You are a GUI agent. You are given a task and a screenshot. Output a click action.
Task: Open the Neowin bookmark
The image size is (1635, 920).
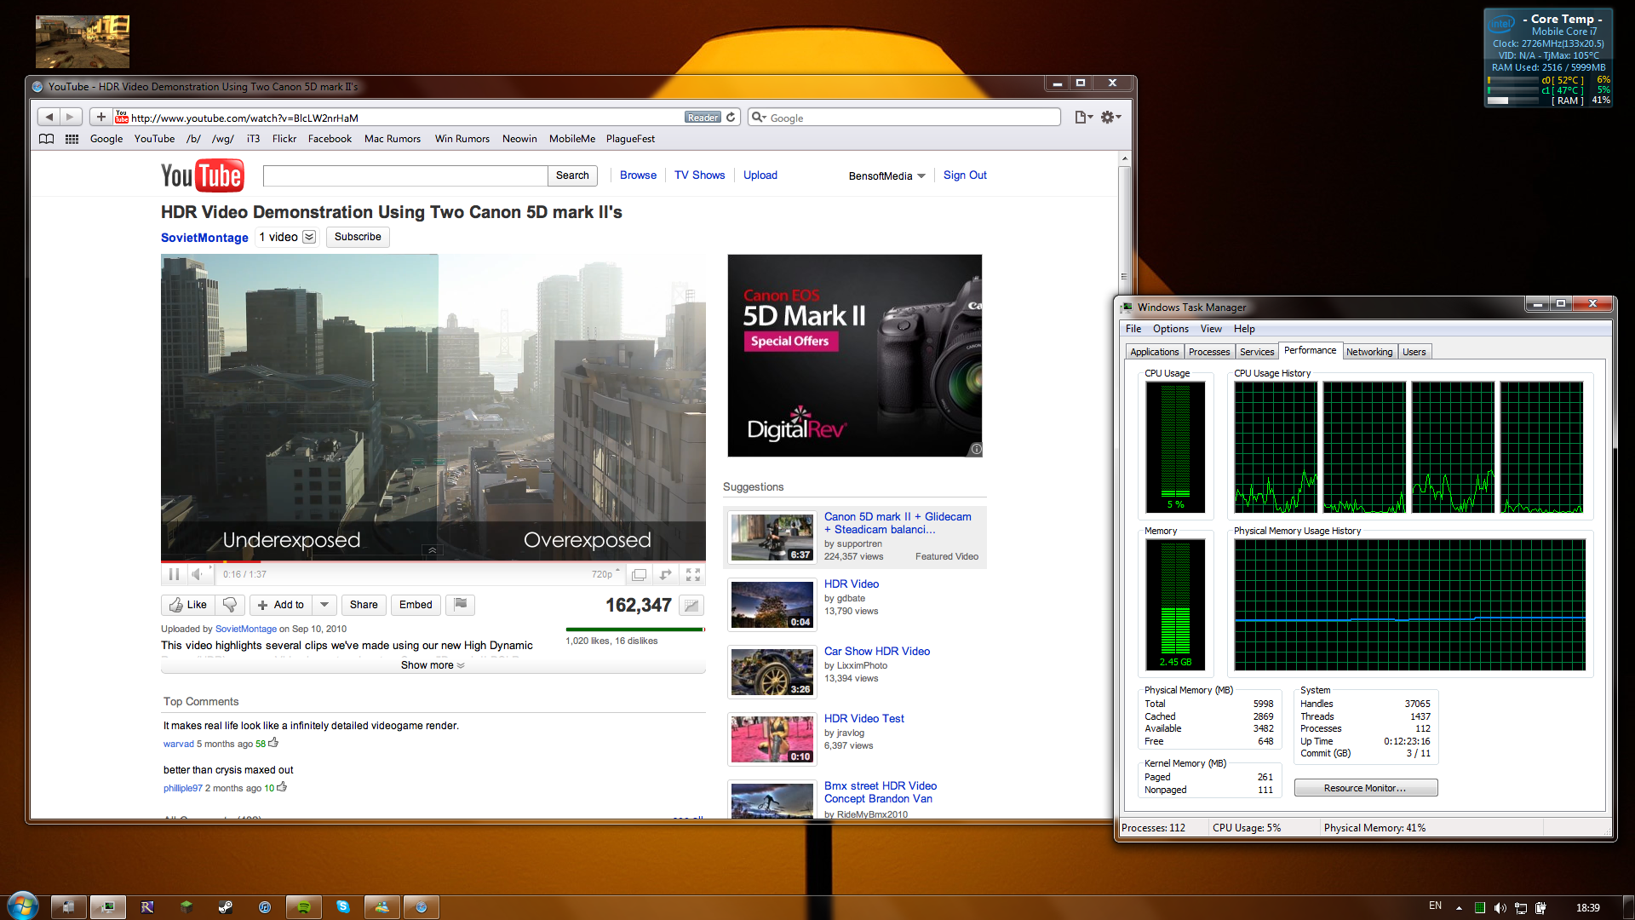coord(519,139)
